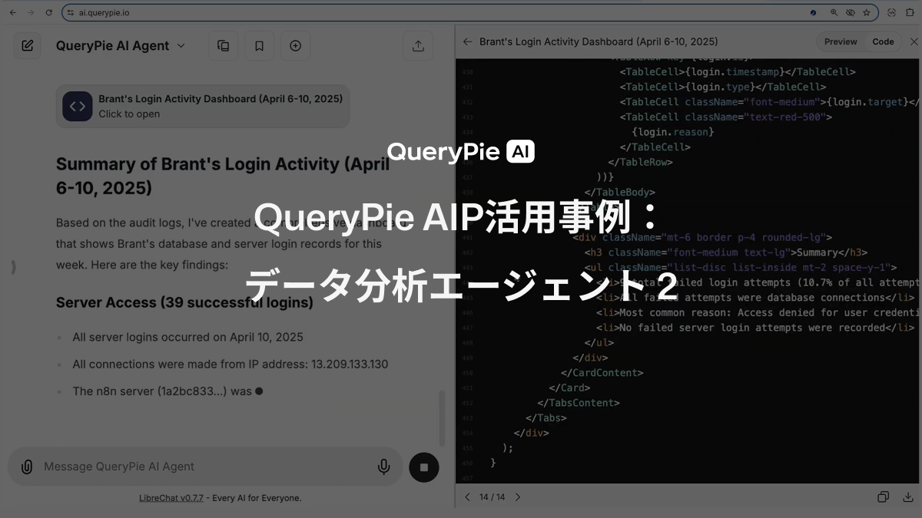
Task: Download the artifact code
Action: (908, 497)
